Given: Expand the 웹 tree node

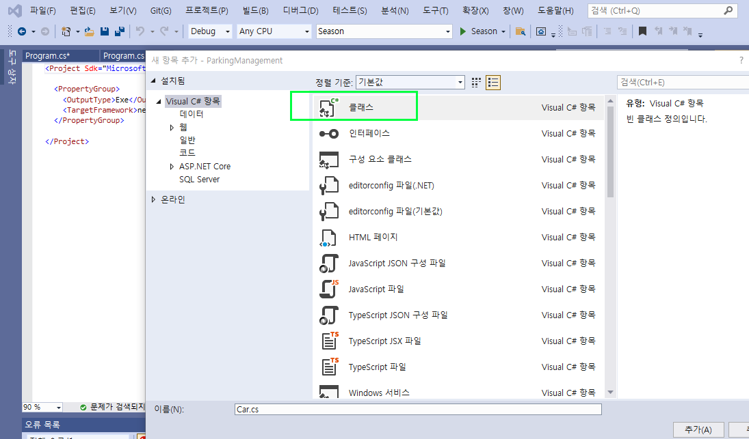Looking at the screenshot, I should pos(172,128).
